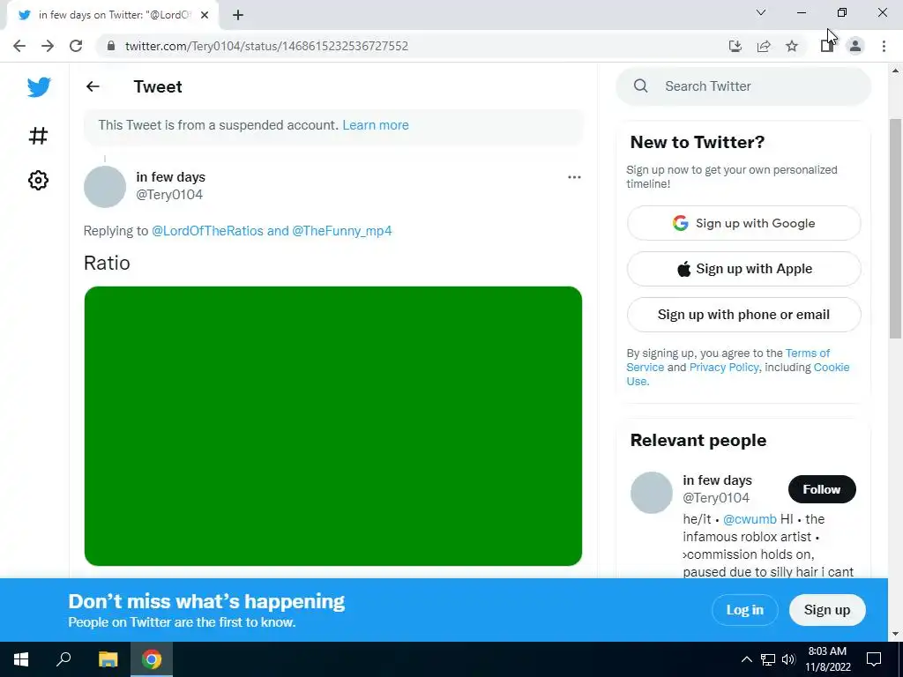Click the tweet author's avatar
903x677 pixels.
pyautogui.click(x=105, y=187)
